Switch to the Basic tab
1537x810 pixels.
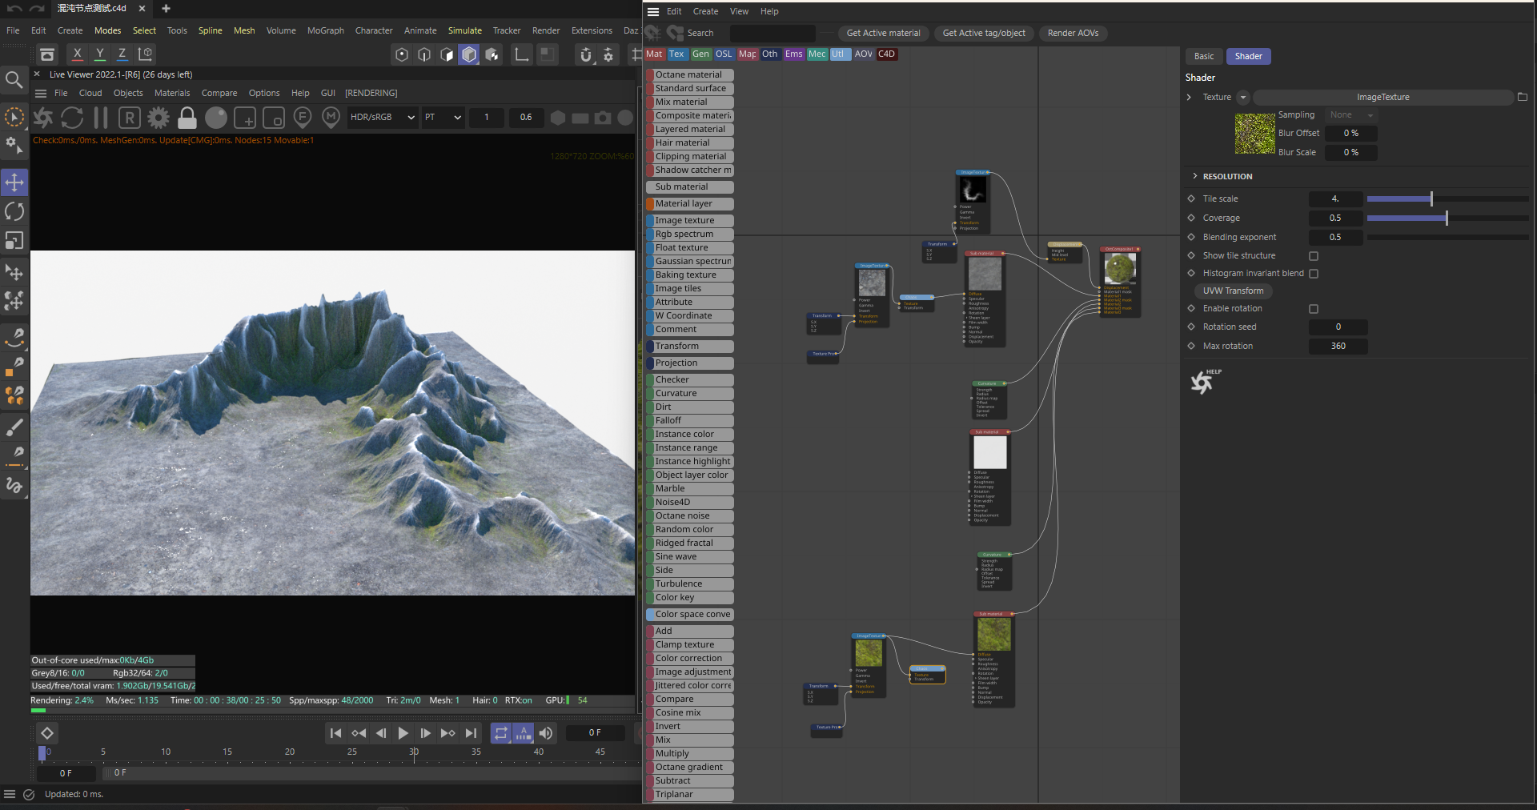[1204, 56]
